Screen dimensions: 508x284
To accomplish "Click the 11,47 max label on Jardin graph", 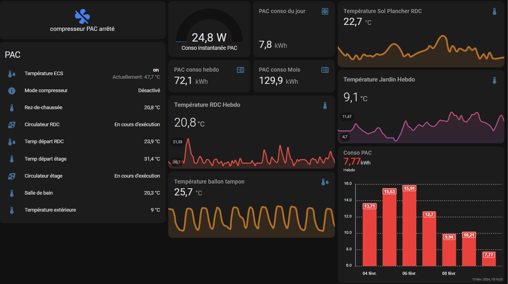I will [x=347, y=117].
